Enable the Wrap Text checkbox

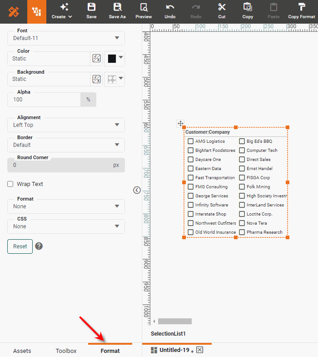[10, 184]
